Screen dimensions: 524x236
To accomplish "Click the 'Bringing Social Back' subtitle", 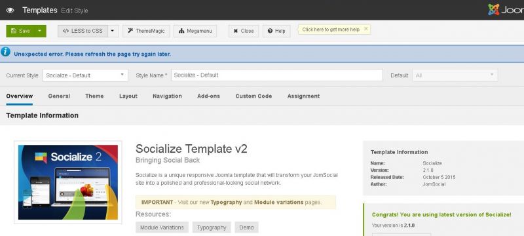I will coord(168,160).
